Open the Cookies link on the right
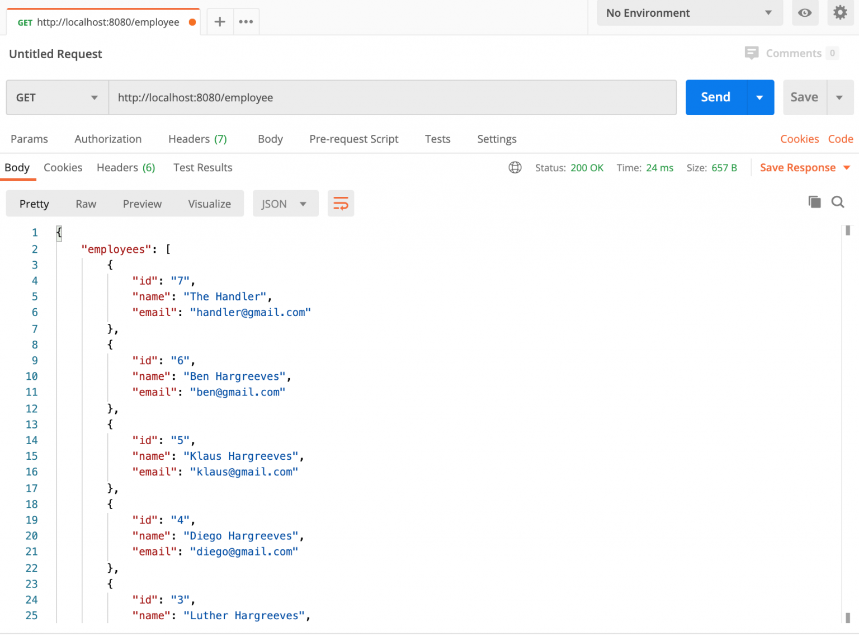The image size is (859, 636). tap(799, 139)
